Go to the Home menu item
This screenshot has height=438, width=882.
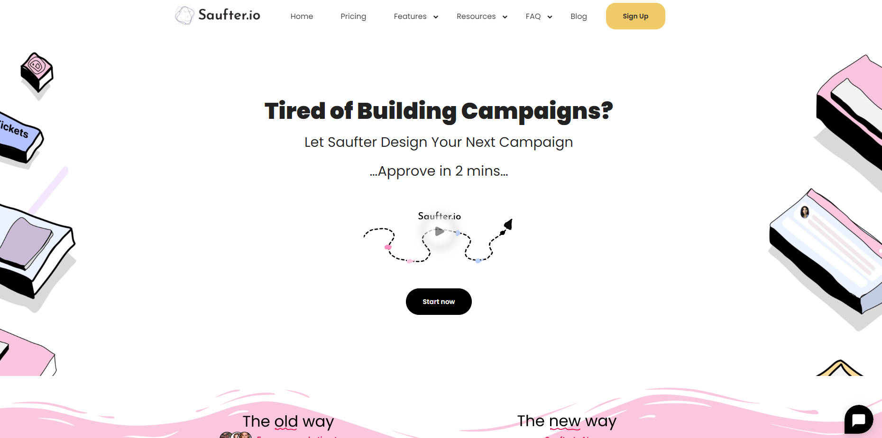302,17
